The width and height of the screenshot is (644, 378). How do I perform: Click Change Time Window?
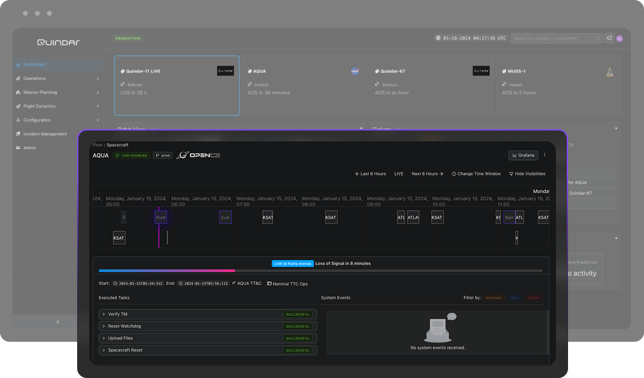(476, 173)
